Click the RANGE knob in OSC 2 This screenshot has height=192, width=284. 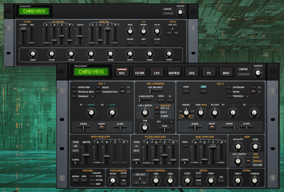click(x=186, y=112)
